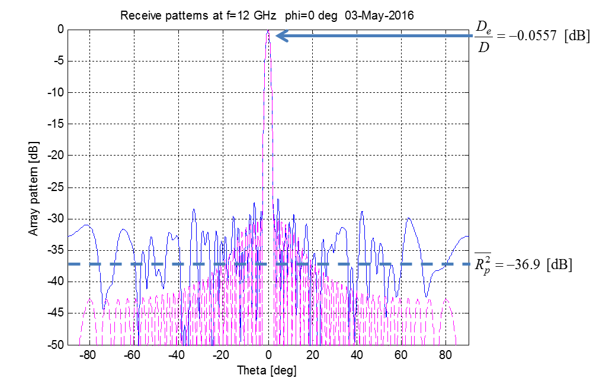Select the leftmost magenta dashed sidelobe

89,300
